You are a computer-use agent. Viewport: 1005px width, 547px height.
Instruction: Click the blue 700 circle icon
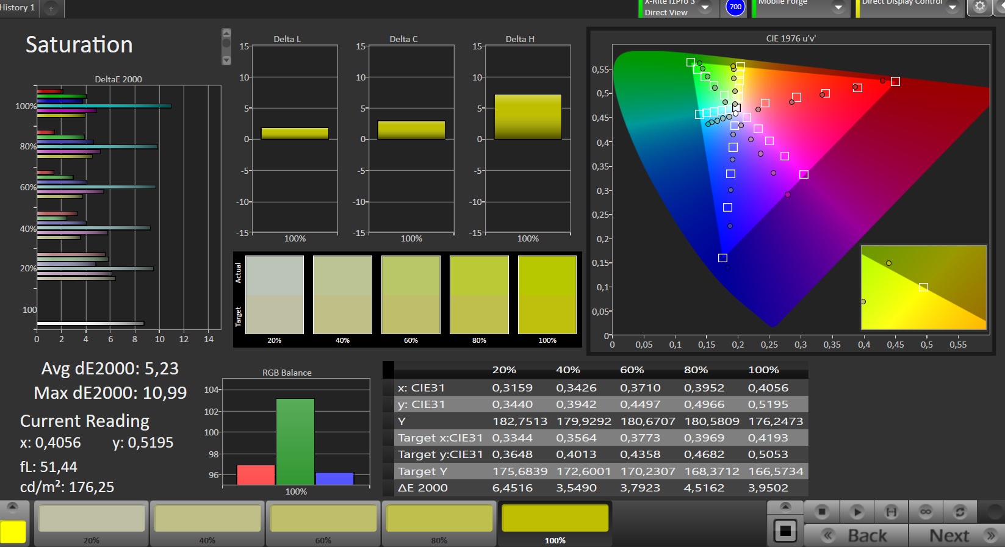pyautogui.click(x=735, y=7)
